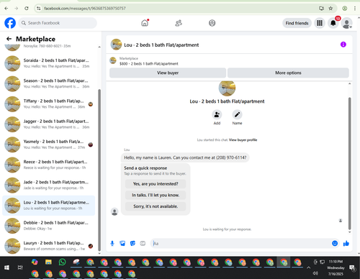The width and height of the screenshot is (360, 279).
Task: Click the conversation list scrollbar
Action: click(x=99, y=170)
